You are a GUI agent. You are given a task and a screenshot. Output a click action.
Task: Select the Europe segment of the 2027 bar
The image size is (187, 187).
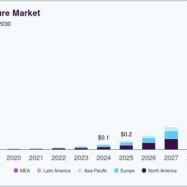(x=171, y=135)
